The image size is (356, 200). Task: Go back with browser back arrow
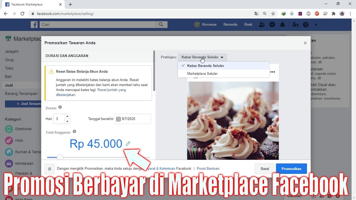click(6, 14)
